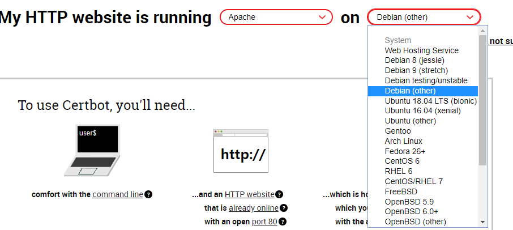Open the Apache software dropdown
Viewport: 513px width, 230px height.
276,17
